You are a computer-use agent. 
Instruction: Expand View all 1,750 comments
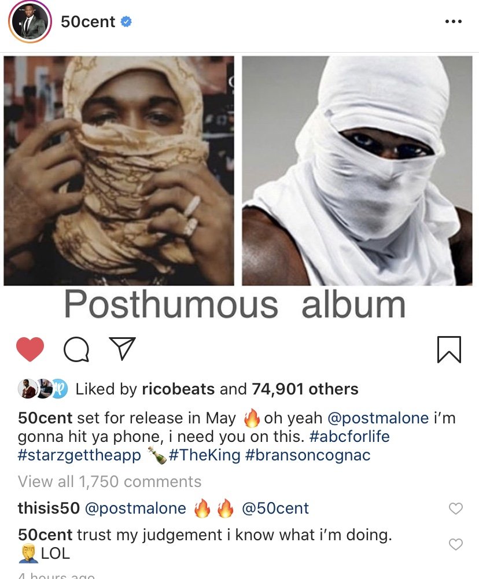click(x=110, y=481)
